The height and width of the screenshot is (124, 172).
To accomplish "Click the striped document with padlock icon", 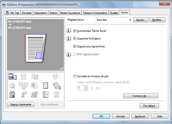I will (57, 86).
